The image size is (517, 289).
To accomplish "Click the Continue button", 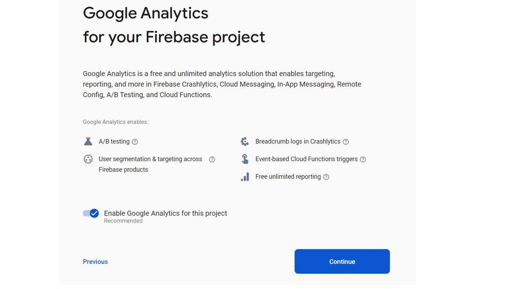I will pyautogui.click(x=342, y=261).
